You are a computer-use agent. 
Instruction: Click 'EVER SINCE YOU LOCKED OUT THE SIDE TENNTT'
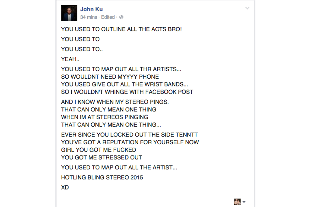(129, 135)
